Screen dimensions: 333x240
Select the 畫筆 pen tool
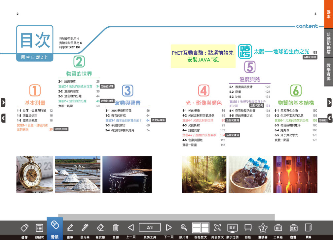click(70, 228)
